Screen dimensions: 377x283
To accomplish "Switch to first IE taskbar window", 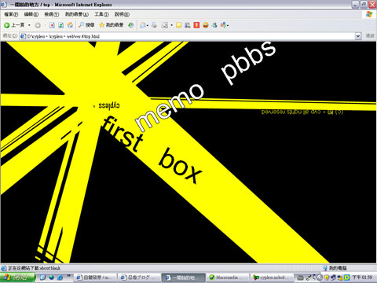I will [95, 277].
